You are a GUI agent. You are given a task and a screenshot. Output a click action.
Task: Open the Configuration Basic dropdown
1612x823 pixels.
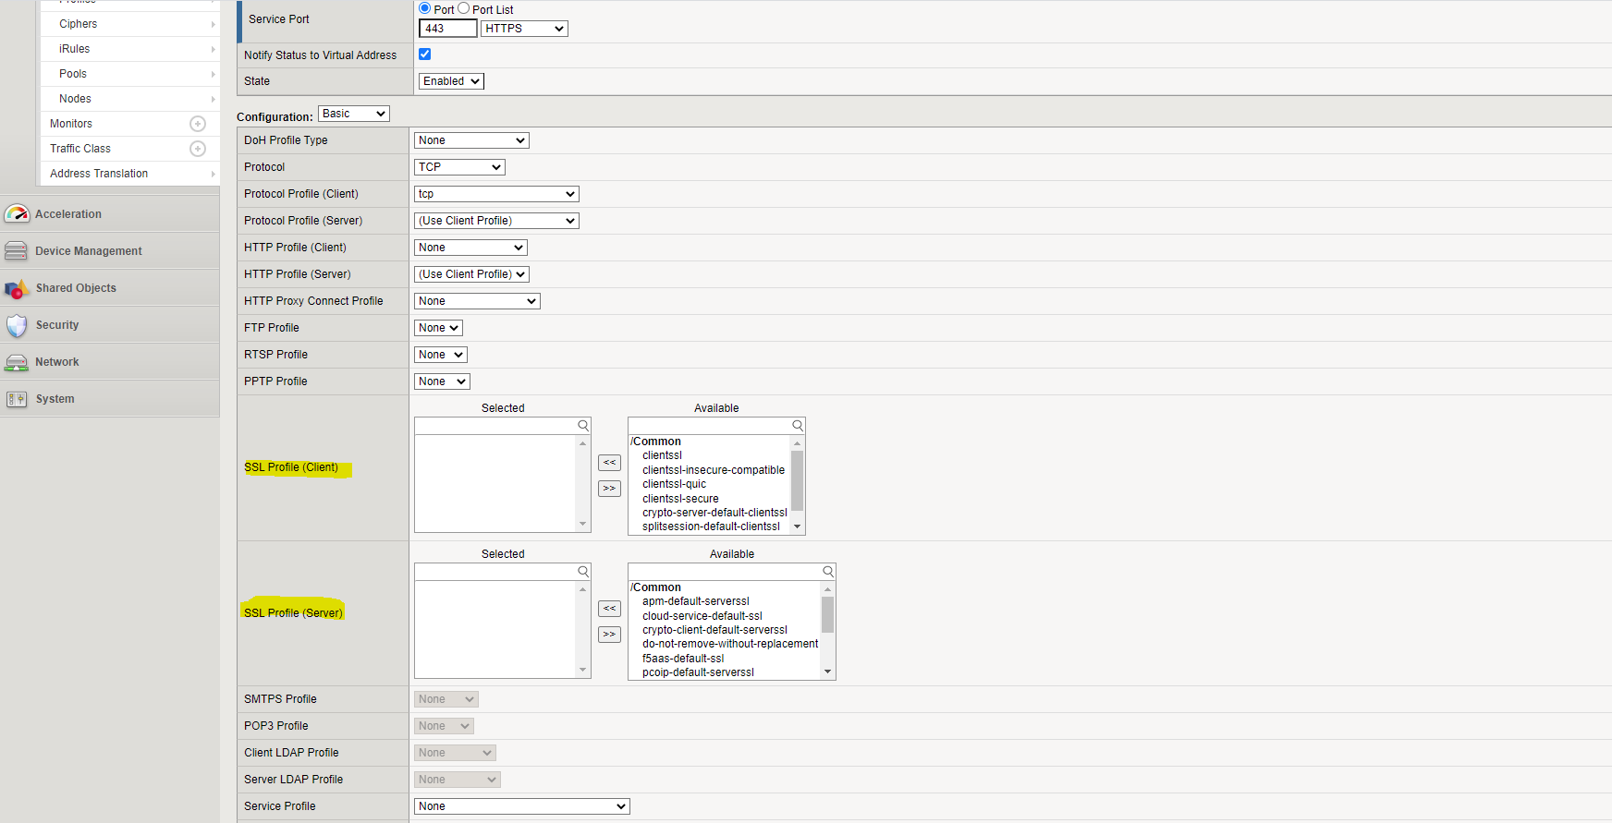[353, 114]
